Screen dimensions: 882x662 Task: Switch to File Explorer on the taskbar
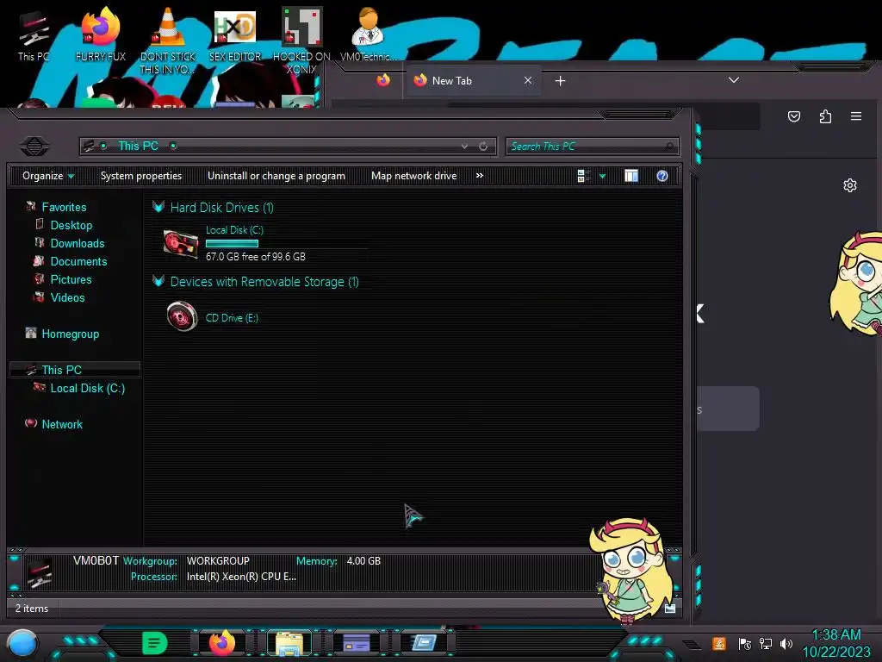click(289, 643)
